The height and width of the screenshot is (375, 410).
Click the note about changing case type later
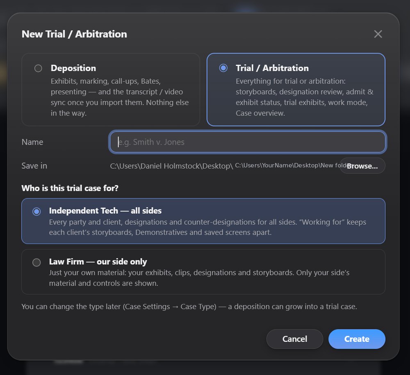click(189, 307)
